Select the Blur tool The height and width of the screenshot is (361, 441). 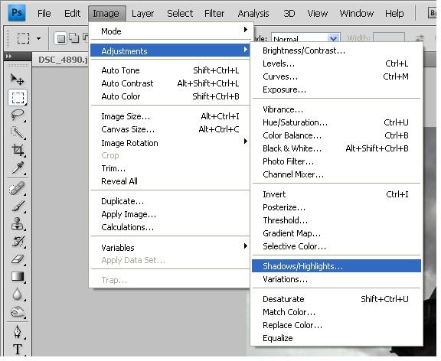(x=18, y=294)
